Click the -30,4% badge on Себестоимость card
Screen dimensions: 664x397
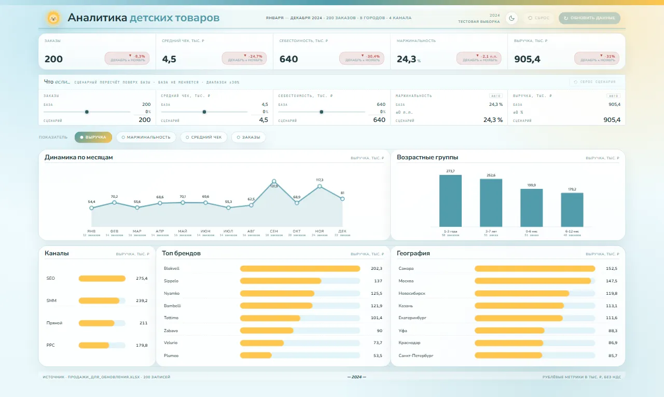tap(362, 58)
